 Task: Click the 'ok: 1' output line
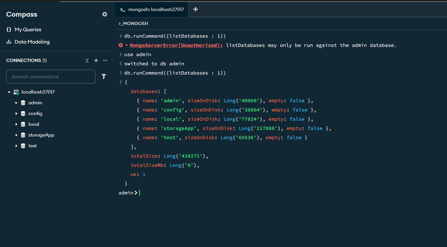[x=138, y=174]
